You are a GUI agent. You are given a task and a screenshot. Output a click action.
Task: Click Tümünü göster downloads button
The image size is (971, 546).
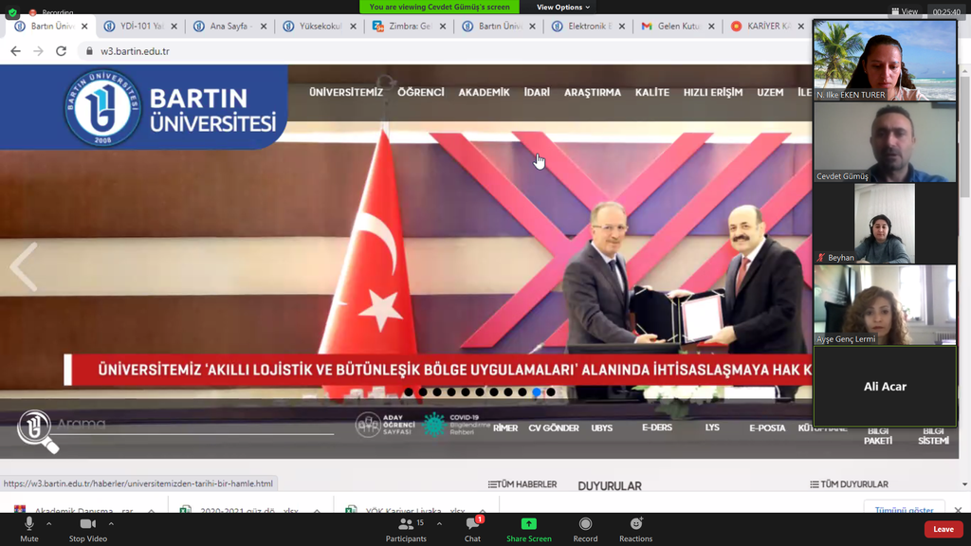904,509
